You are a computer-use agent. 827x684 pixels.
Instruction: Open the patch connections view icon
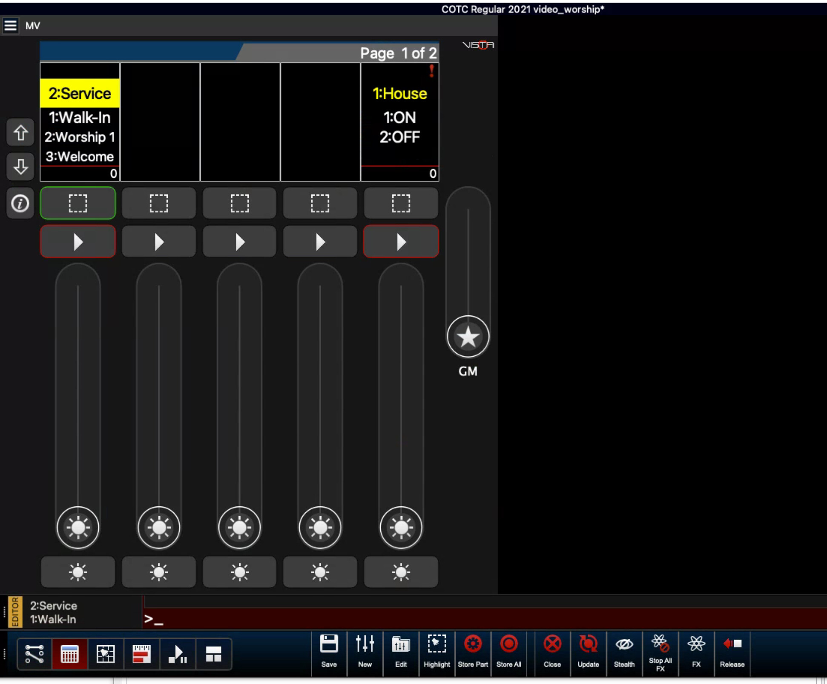[34, 654]
